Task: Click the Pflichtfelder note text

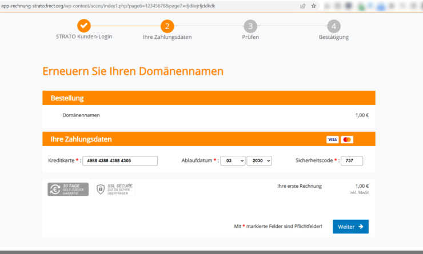Action: click(278, 227)
